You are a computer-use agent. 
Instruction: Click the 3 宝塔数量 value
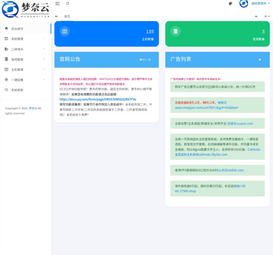(263, 31)
